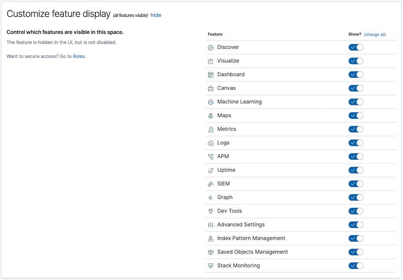Open the Roles link
Image resolution: width=403 pixels, height=280 pixels.
pyautogui.click(x=79, y=56)
